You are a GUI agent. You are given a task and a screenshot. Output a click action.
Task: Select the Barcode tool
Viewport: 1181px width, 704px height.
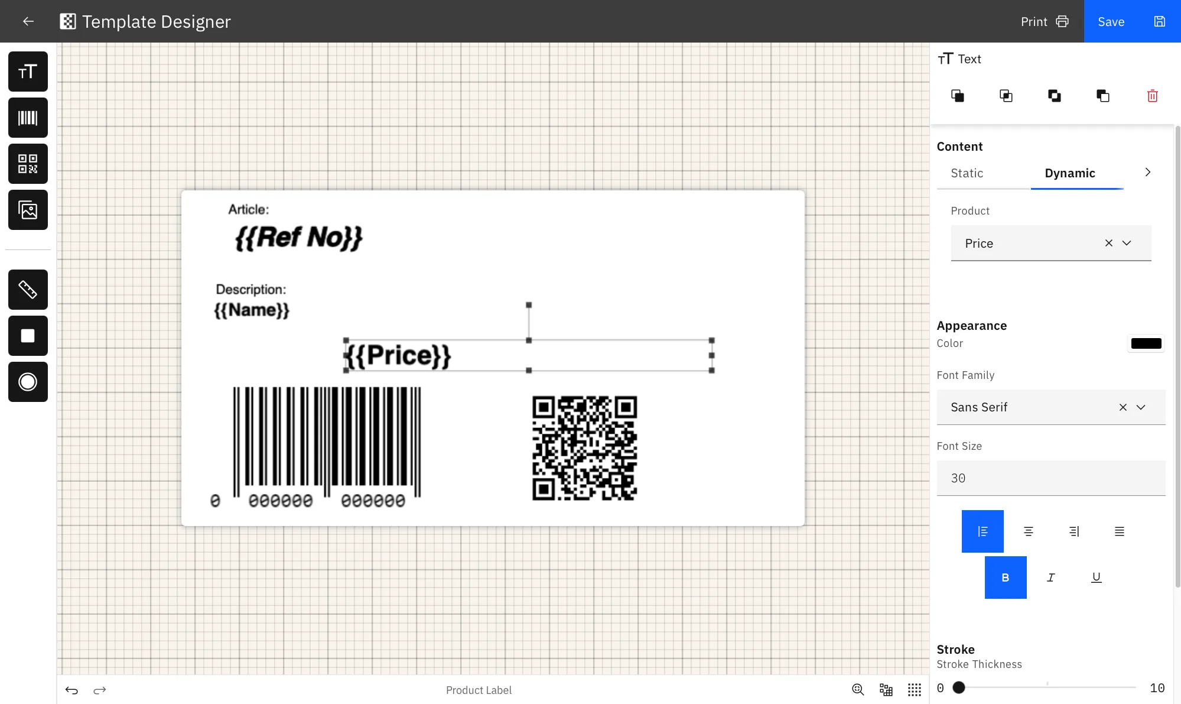pyautogui.click(x=28, y=118)
